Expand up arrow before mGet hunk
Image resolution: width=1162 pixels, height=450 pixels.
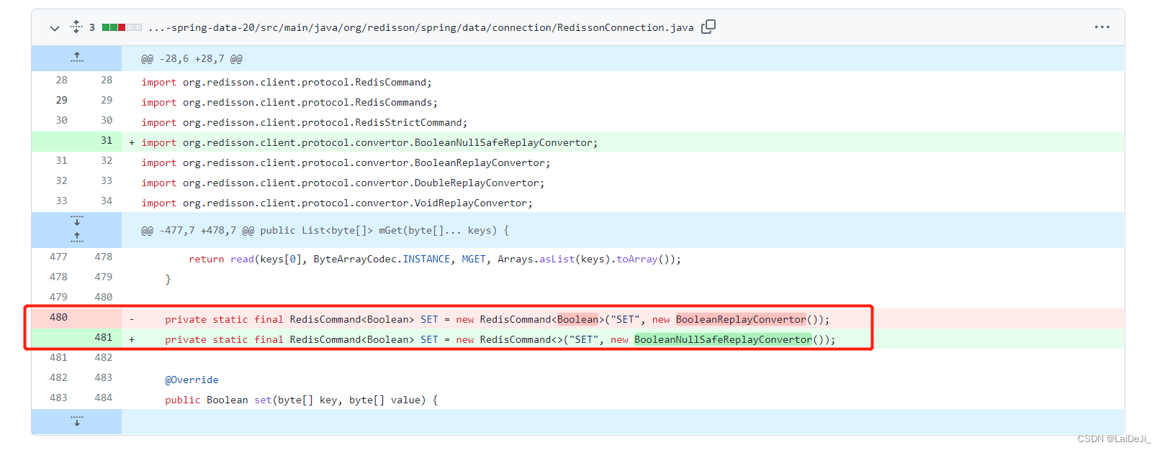click(77, 237)
